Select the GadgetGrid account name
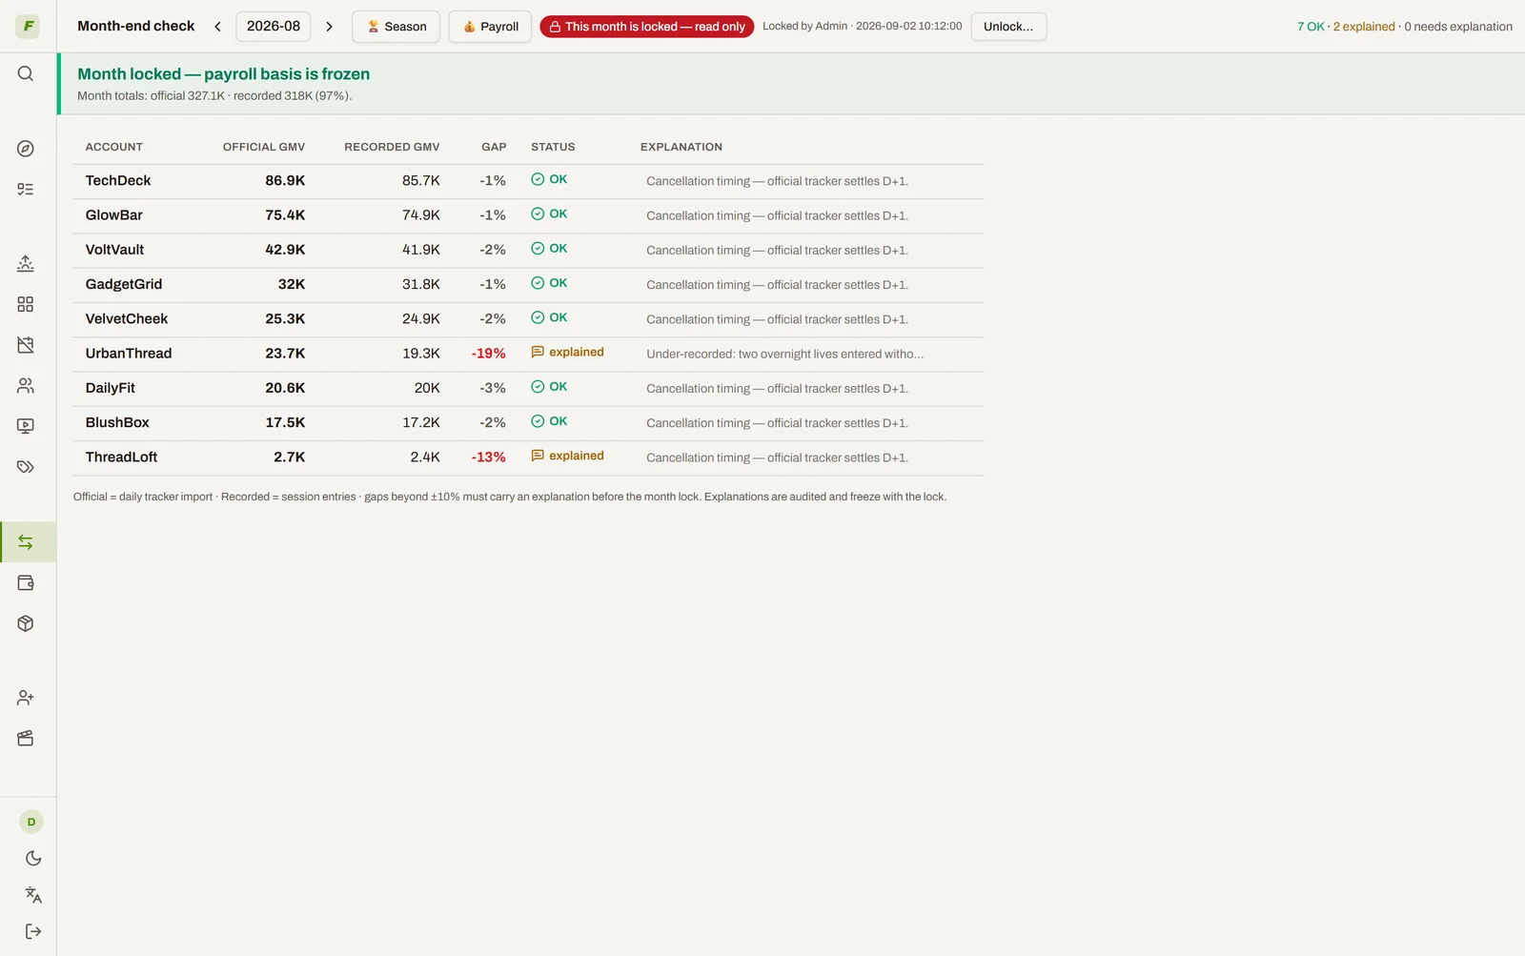1525x956 pixels. pyautogui.click(x=124, y=284)
